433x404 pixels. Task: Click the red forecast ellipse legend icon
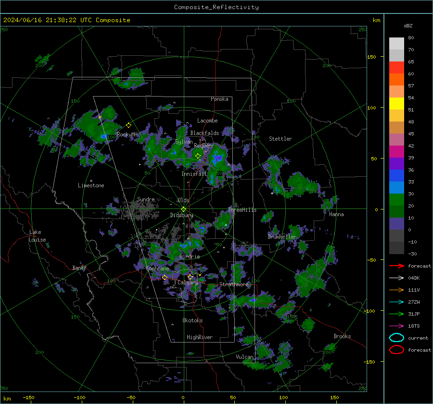pos(396,350)
